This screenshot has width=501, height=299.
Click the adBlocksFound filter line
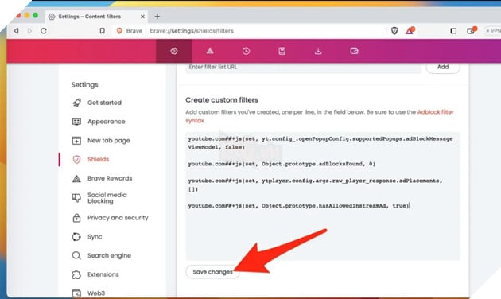[x=282, y=164]
